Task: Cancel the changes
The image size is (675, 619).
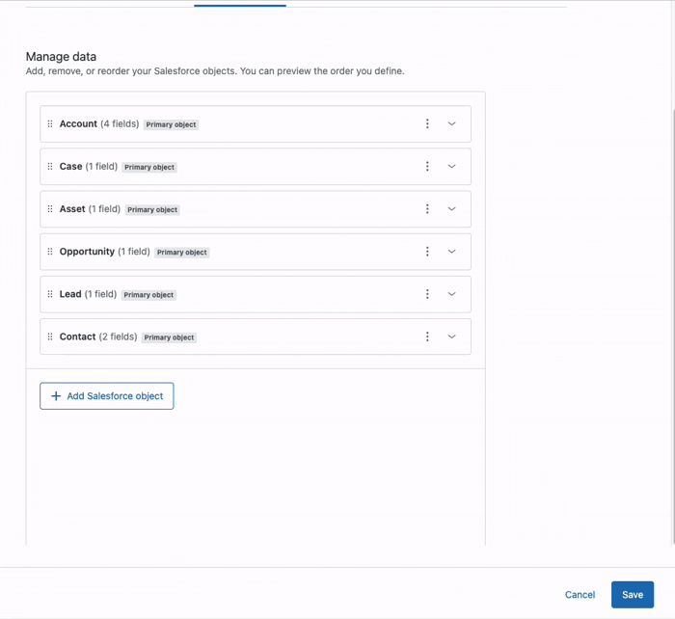Action: (580, 595)
